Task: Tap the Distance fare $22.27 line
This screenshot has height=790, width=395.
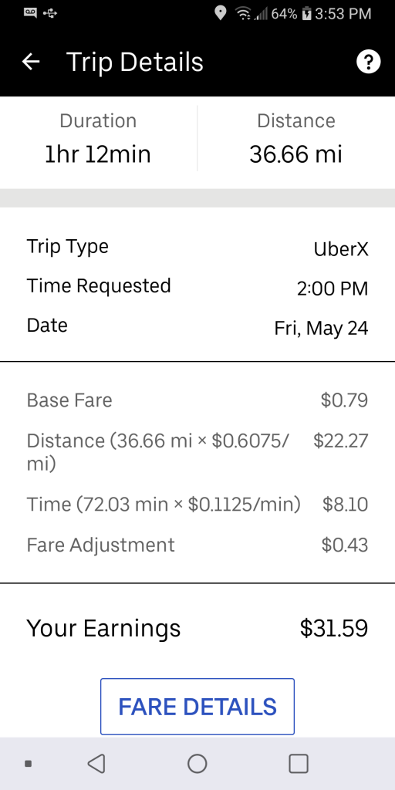Action: pos(197,451)
